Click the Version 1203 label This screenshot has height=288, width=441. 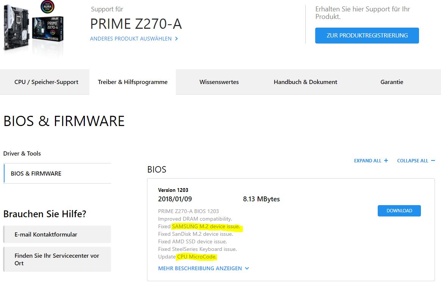(x=173, y=190)
